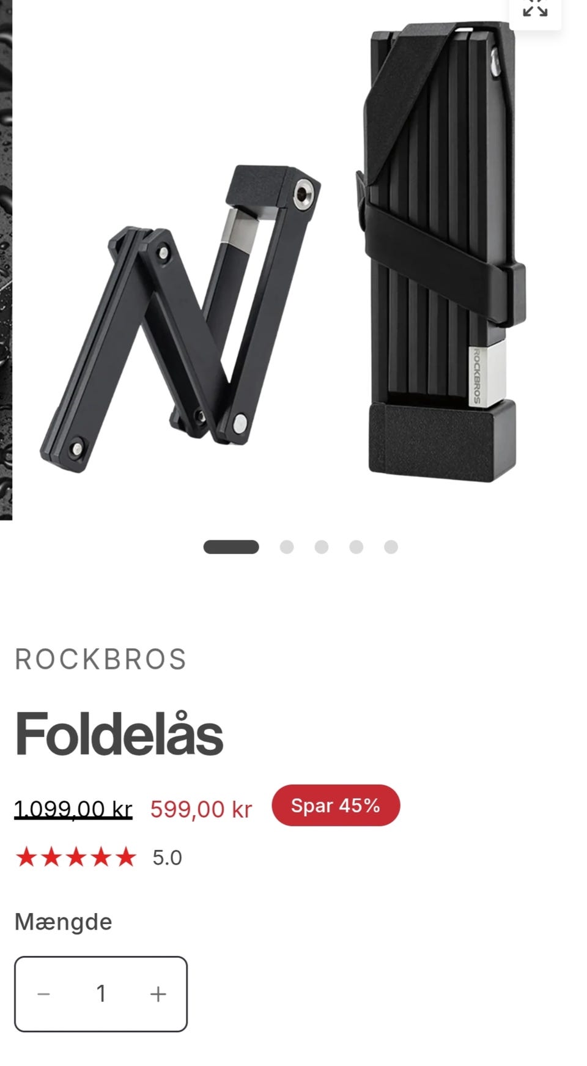The width and height of the screenshot is (587, 1066).
Task: Click the 5.0 rating score
Action: (167, 858)
